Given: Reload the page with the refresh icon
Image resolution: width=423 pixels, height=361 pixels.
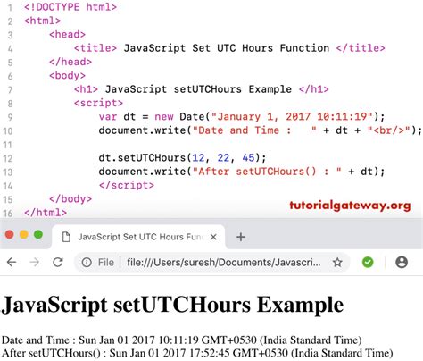Looking at the screenshot, I should (58, 262).
